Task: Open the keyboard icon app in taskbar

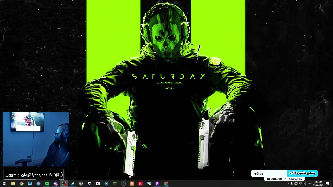Action: click(149, 184)
